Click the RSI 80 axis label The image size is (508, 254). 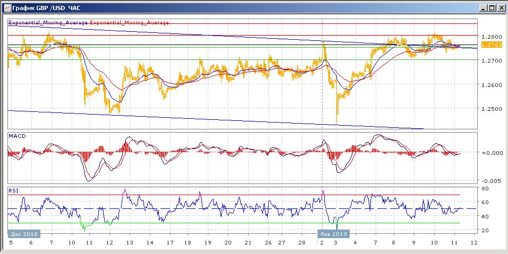point(485,188)
